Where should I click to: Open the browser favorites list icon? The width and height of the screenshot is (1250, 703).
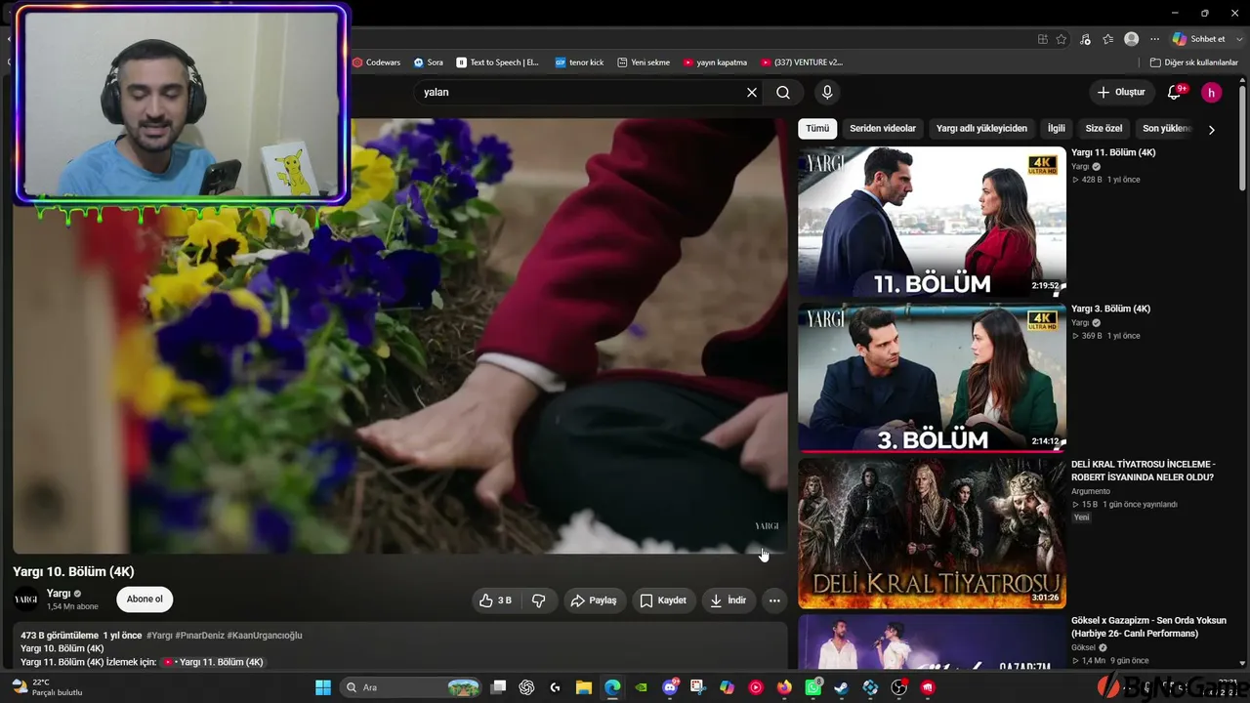[1108, 39]
